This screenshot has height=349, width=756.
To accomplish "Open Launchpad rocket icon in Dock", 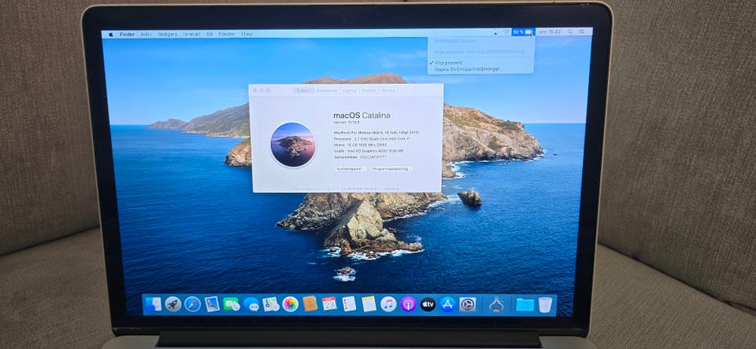I will pos(173,303).
